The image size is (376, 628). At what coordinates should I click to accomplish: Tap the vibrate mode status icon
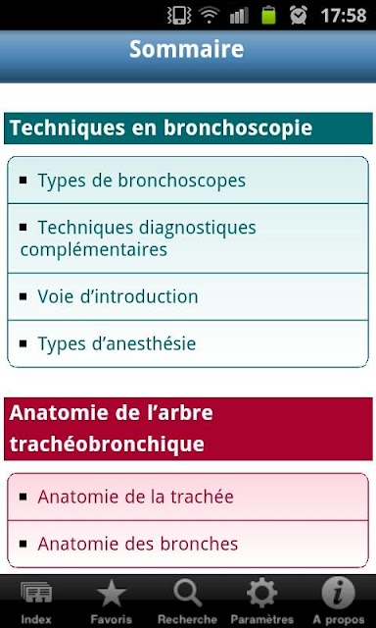tap(177, 16)
